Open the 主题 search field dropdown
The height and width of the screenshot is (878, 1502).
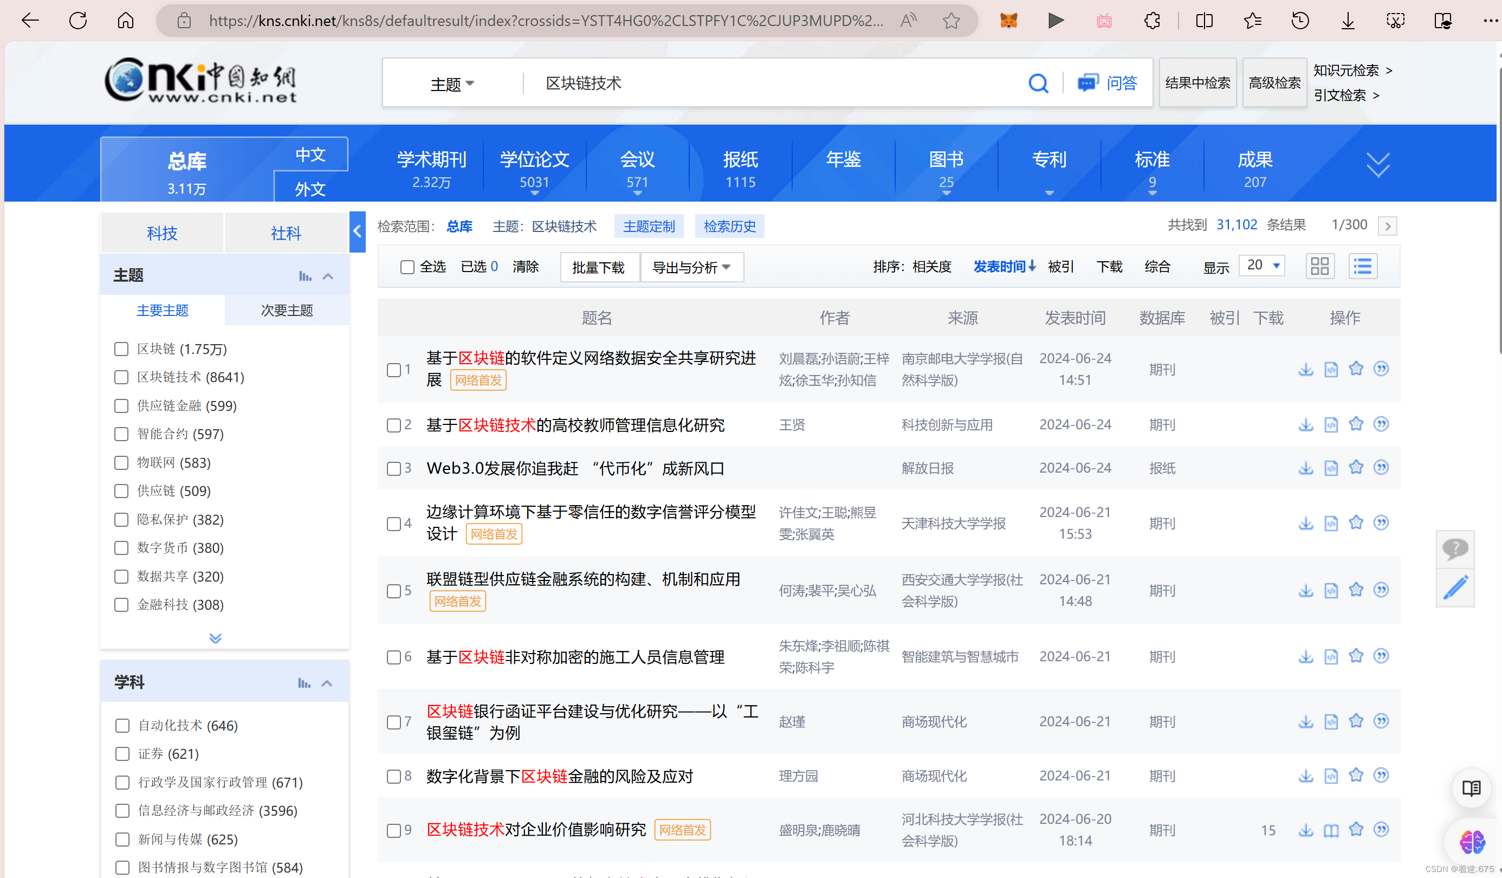click(452, 83)
